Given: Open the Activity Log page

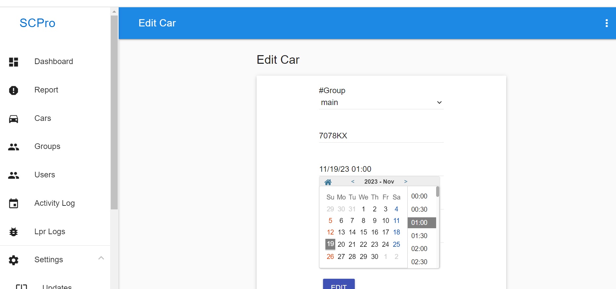Looking at the screenshot, I should click(55, 203).
